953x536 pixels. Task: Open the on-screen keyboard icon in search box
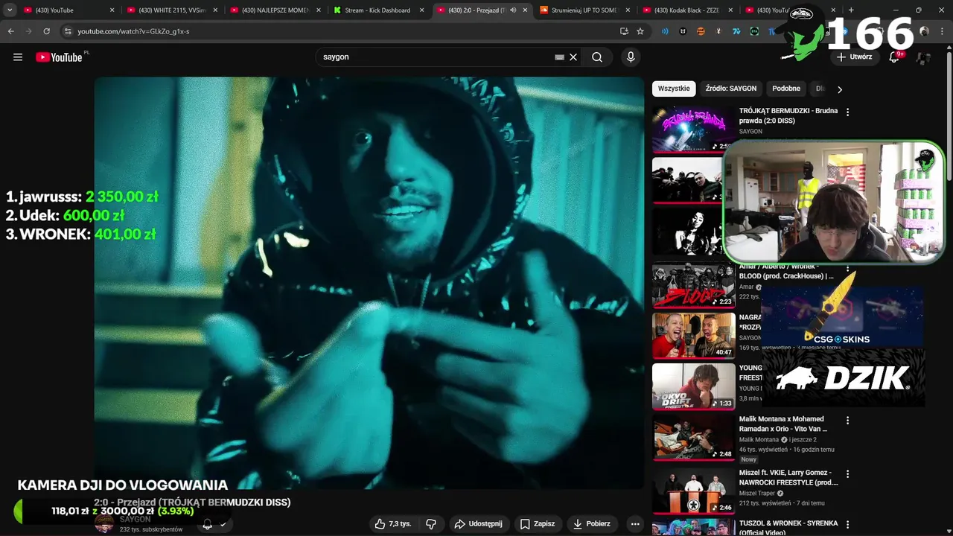[x=559, y=57]
